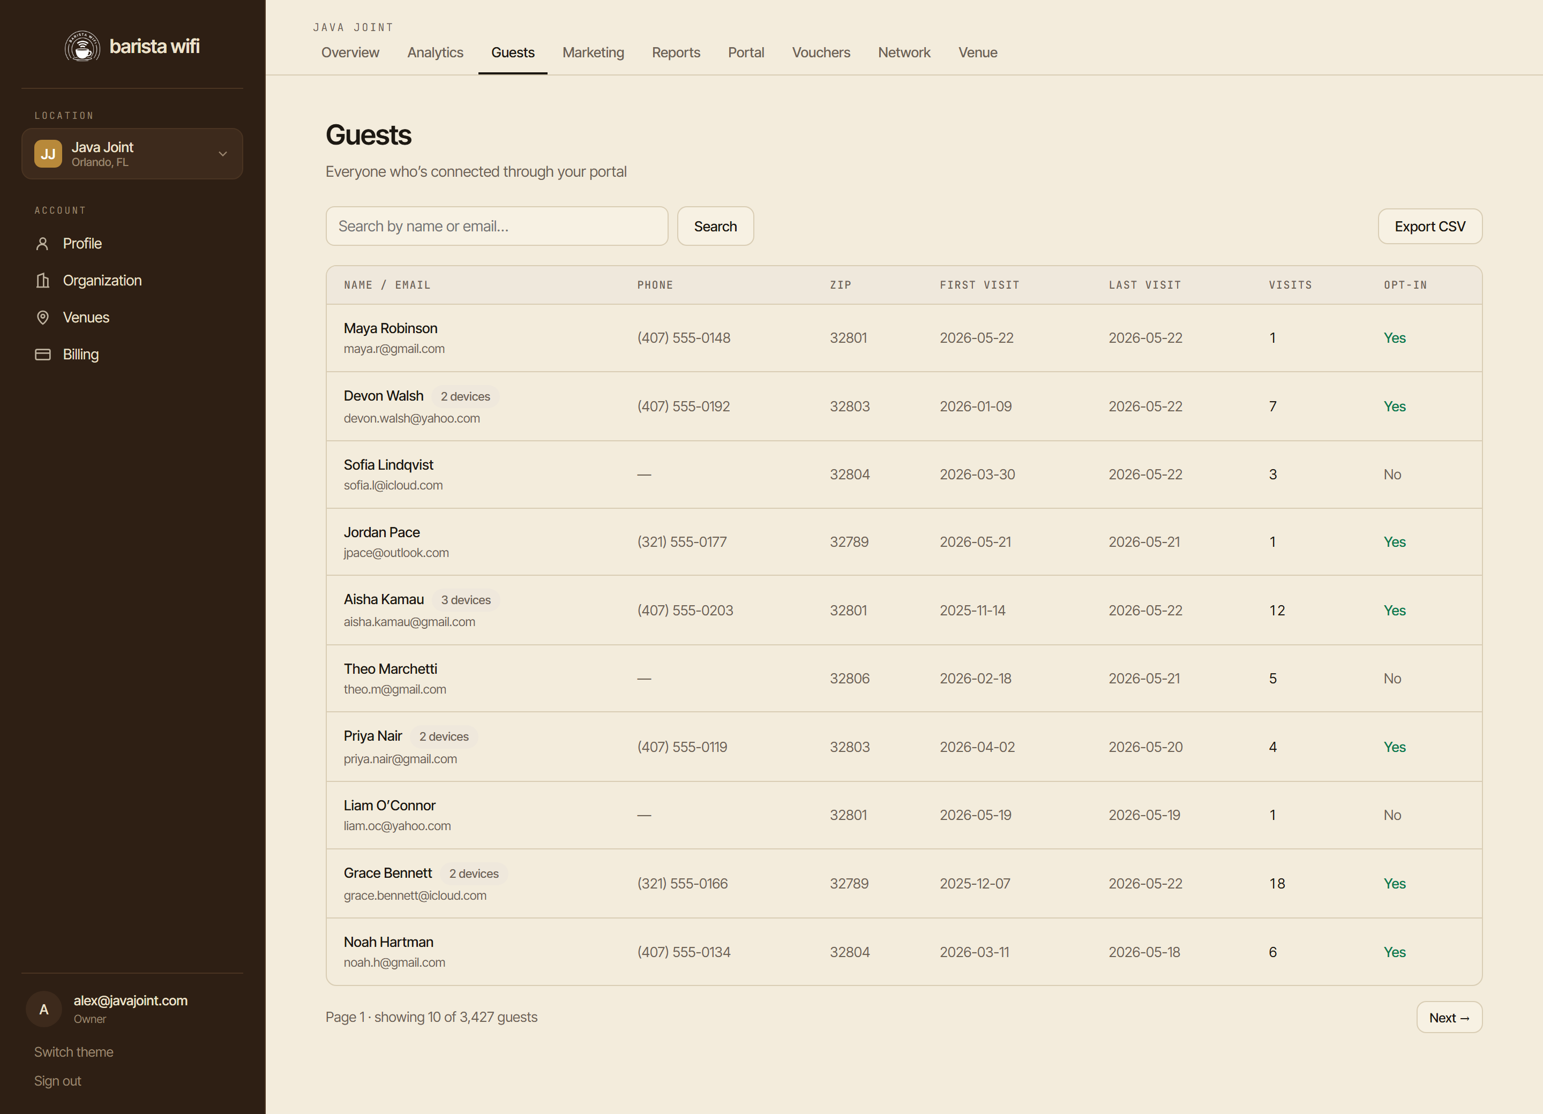The image size is (1543, 1114).
Task: Click Grace Bennett's 2 devices badge
Action: [474, 873]
